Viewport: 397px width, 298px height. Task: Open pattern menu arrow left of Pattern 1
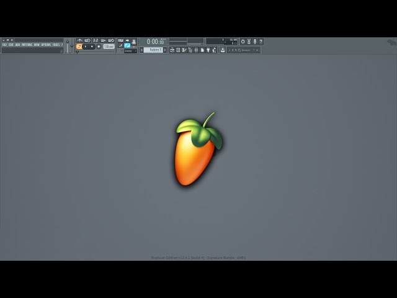142,50
